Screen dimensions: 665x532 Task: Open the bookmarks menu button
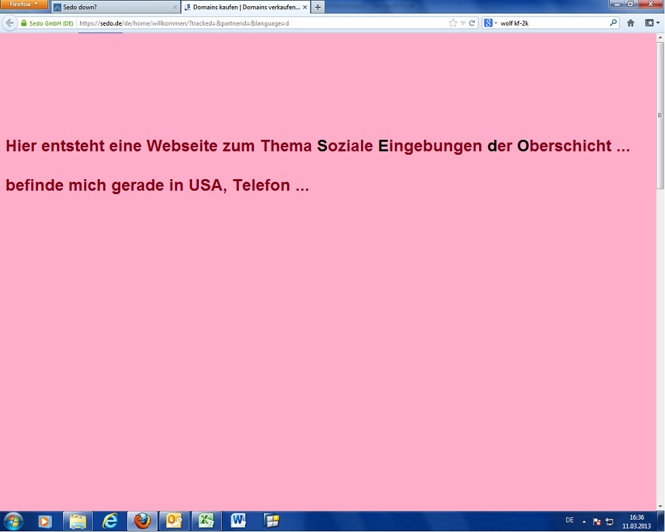[x=652, y=23]
